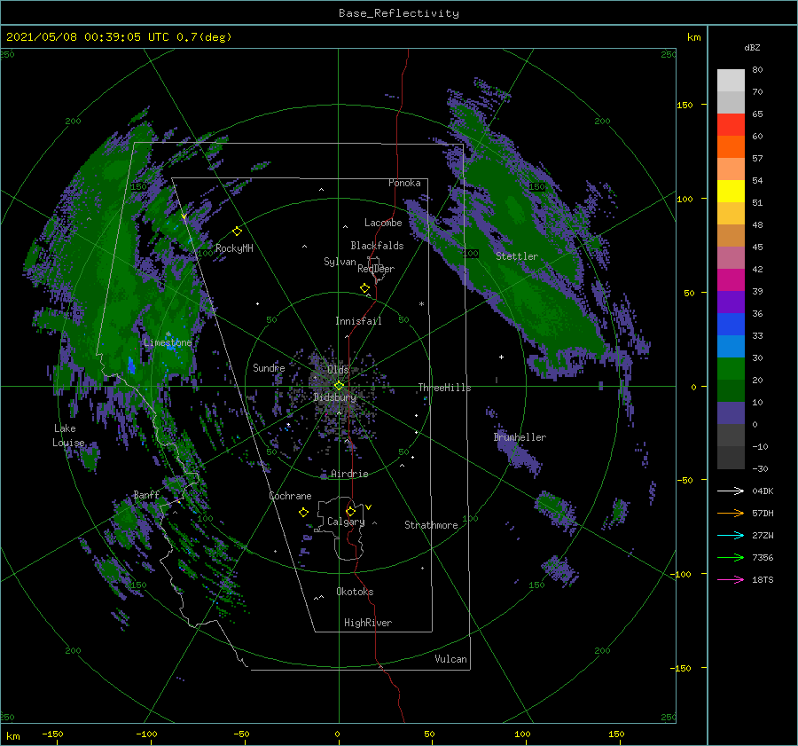Viewport: 798px width, 746px height.
Task: Pick the light blue 30-33 dBZ swatch
Action: [x=731, y=347]
